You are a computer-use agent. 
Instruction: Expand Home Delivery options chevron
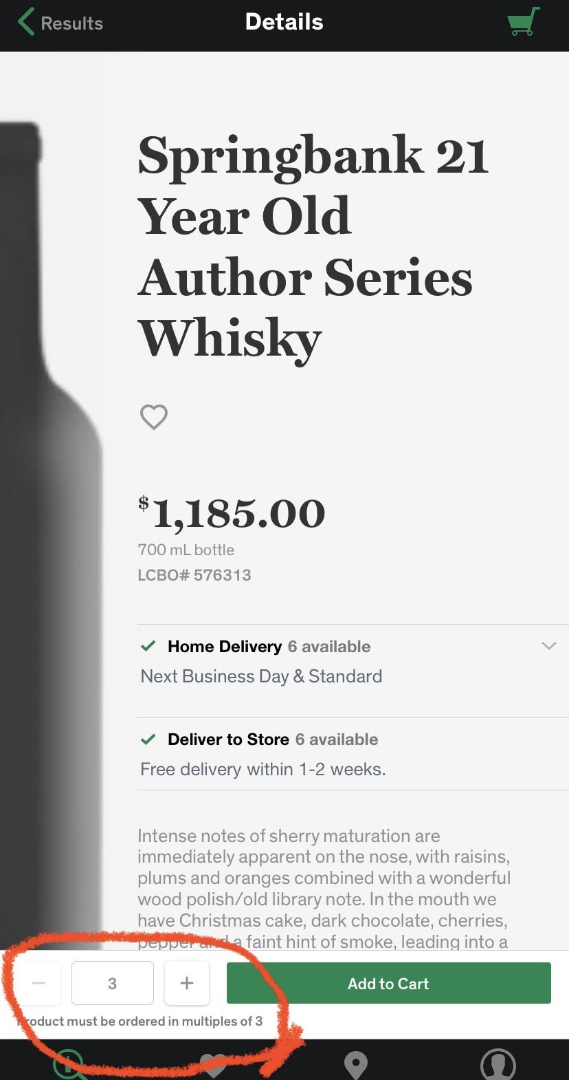tap(548, 646)
